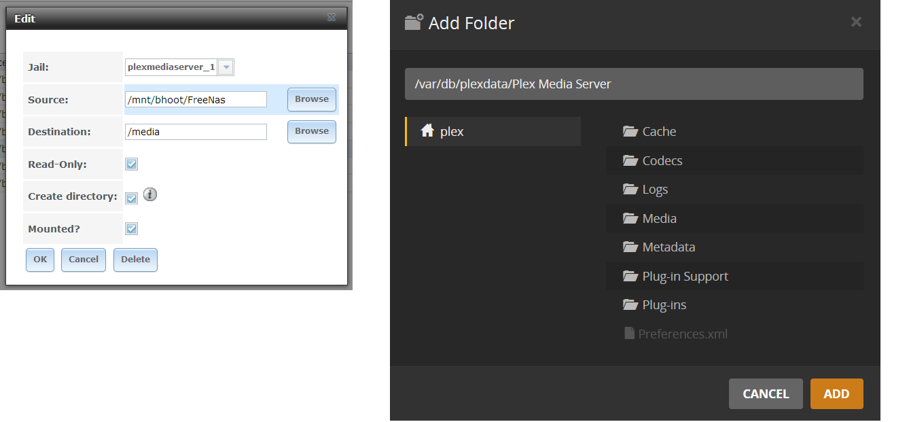Click the Add Folder title text
This screenshot has height=422, width=909.
471,23
